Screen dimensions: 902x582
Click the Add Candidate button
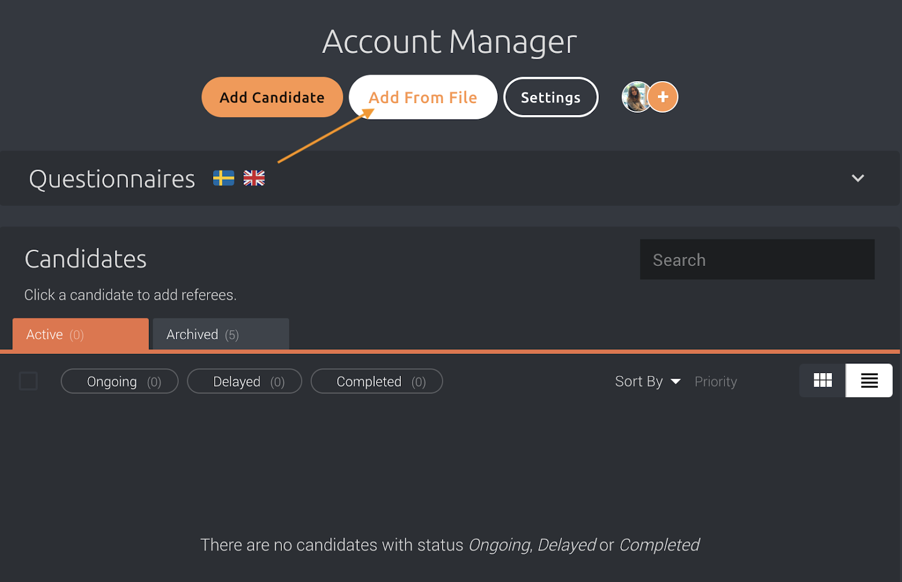click(x=272, y=97)
